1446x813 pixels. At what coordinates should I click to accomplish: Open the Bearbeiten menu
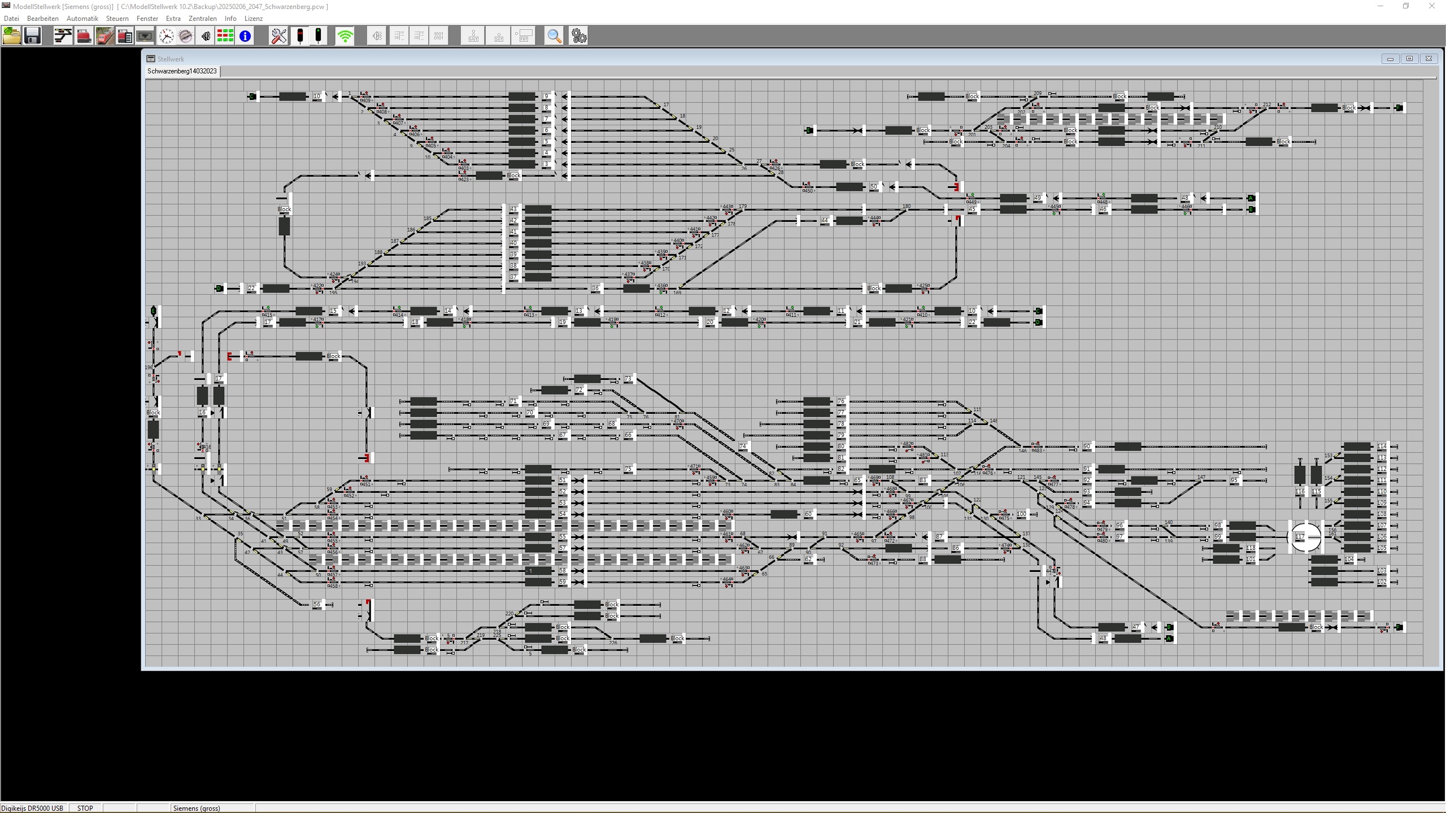pos(43,19)
